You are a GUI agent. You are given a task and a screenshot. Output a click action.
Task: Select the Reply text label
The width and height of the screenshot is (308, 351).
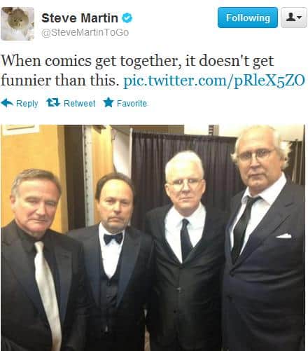click(x=27, y=104)
